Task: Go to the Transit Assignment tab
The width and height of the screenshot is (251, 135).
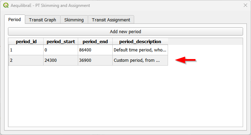Action: click(x=111, y=20)
